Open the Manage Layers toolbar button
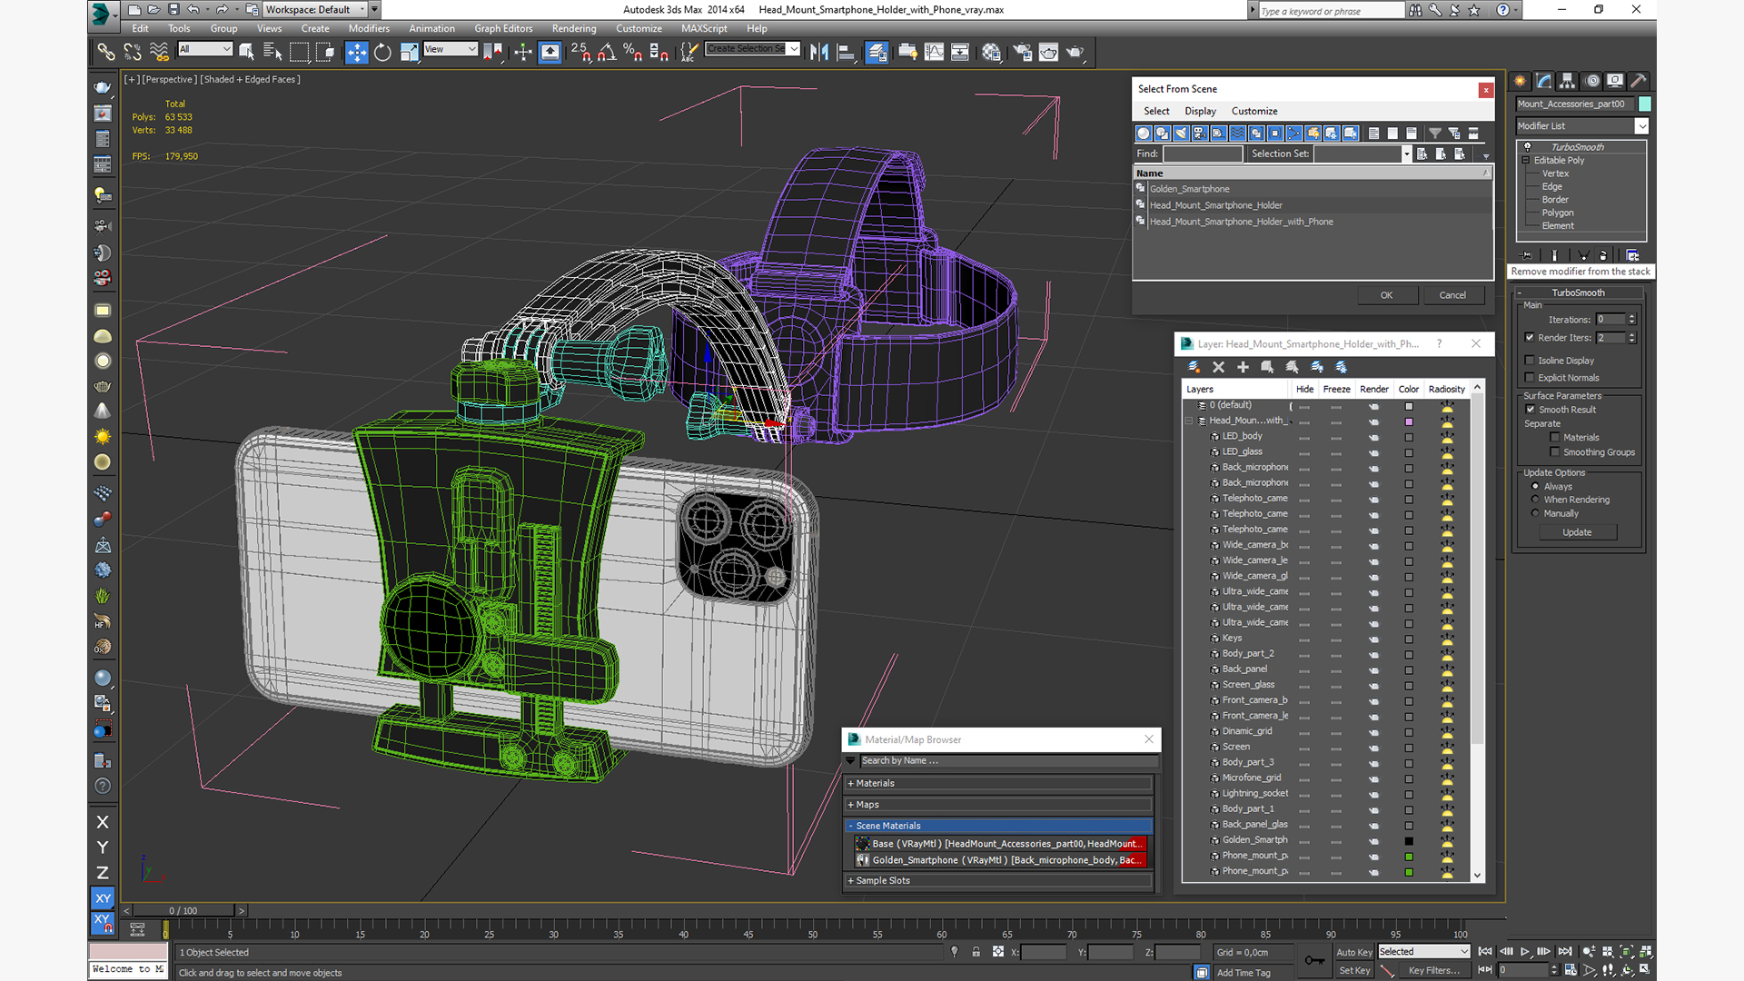This screenshot has width=1744, height=981. [877, 52]
